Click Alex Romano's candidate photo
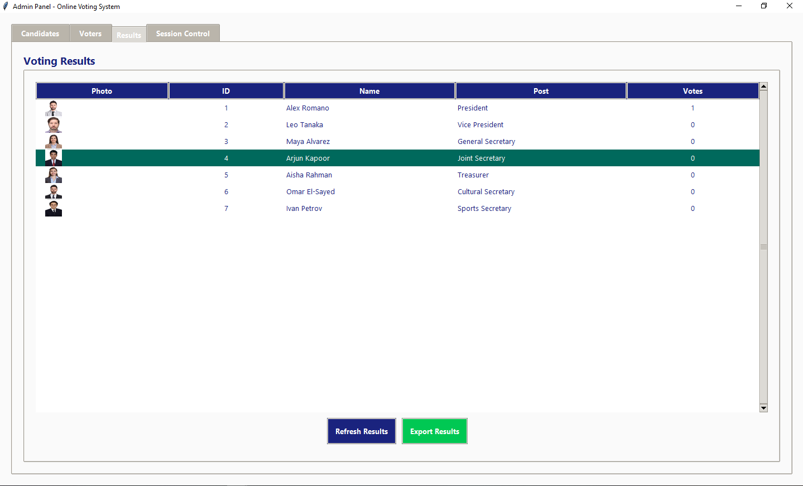Viewport: 803px width, 486px height. click(x=53, y=108)
